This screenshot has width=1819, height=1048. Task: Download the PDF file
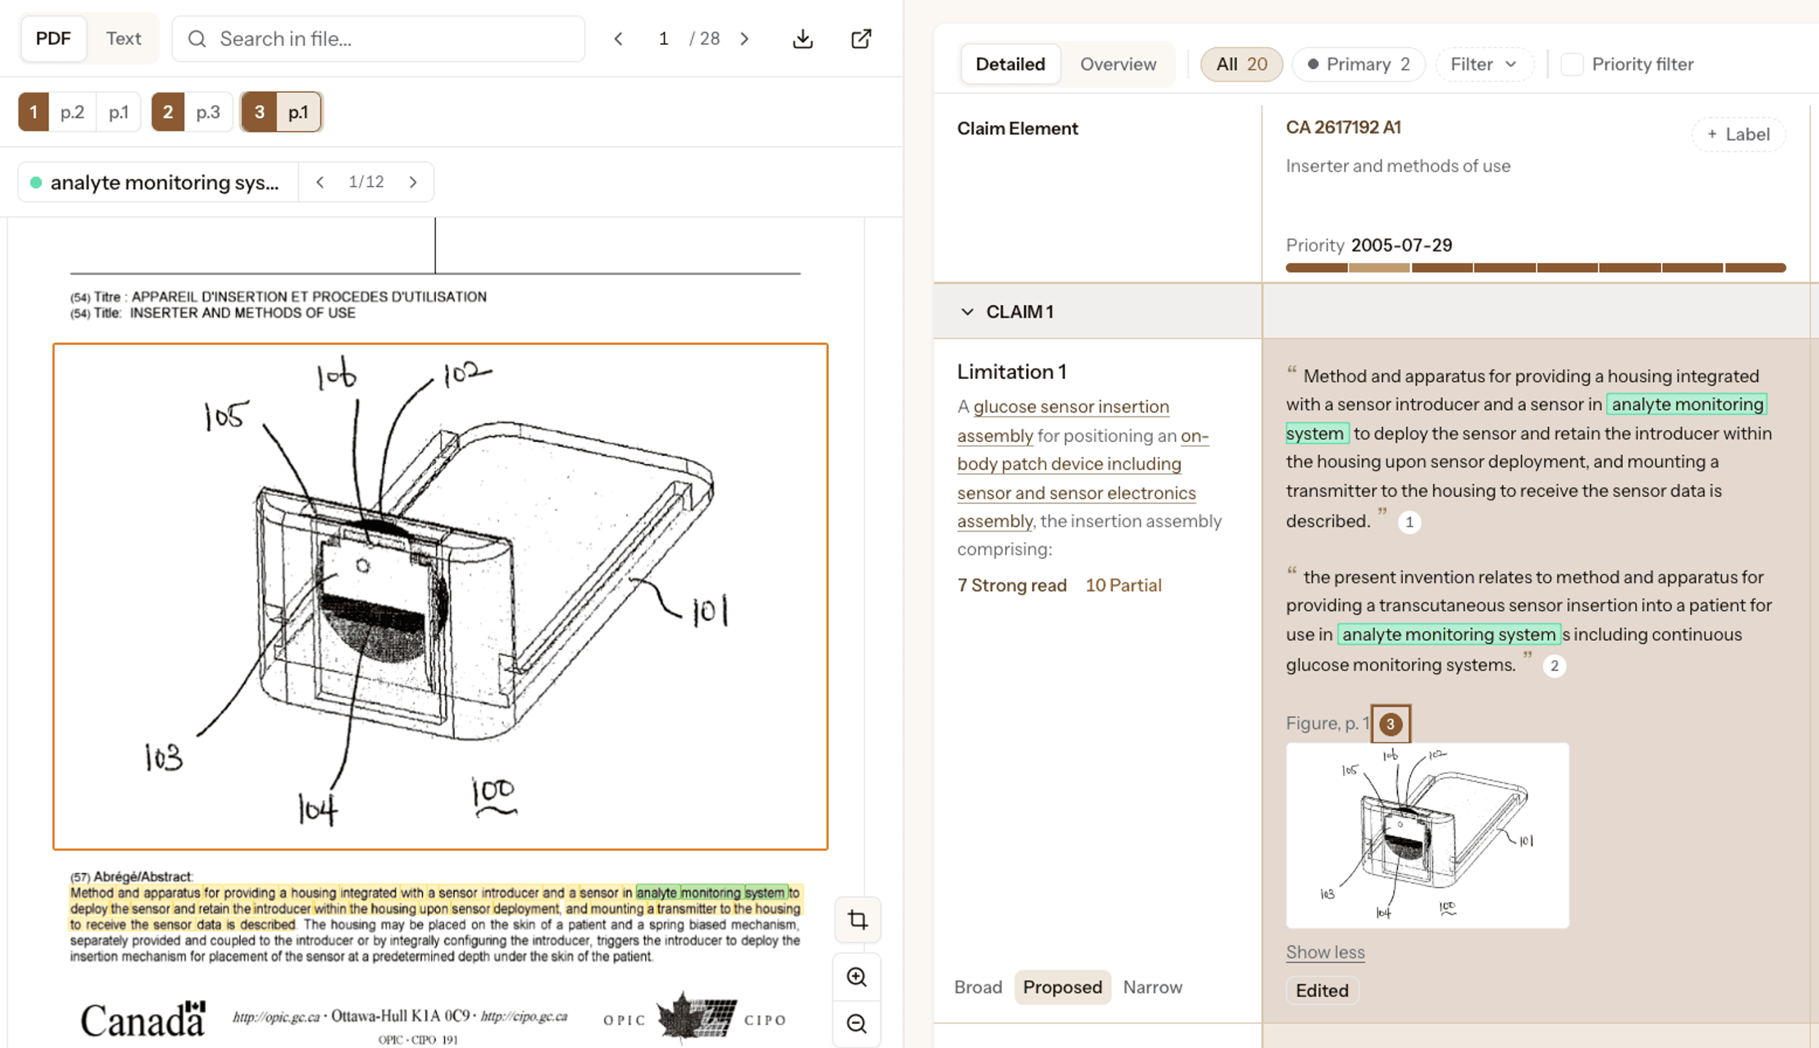[802, 39]
